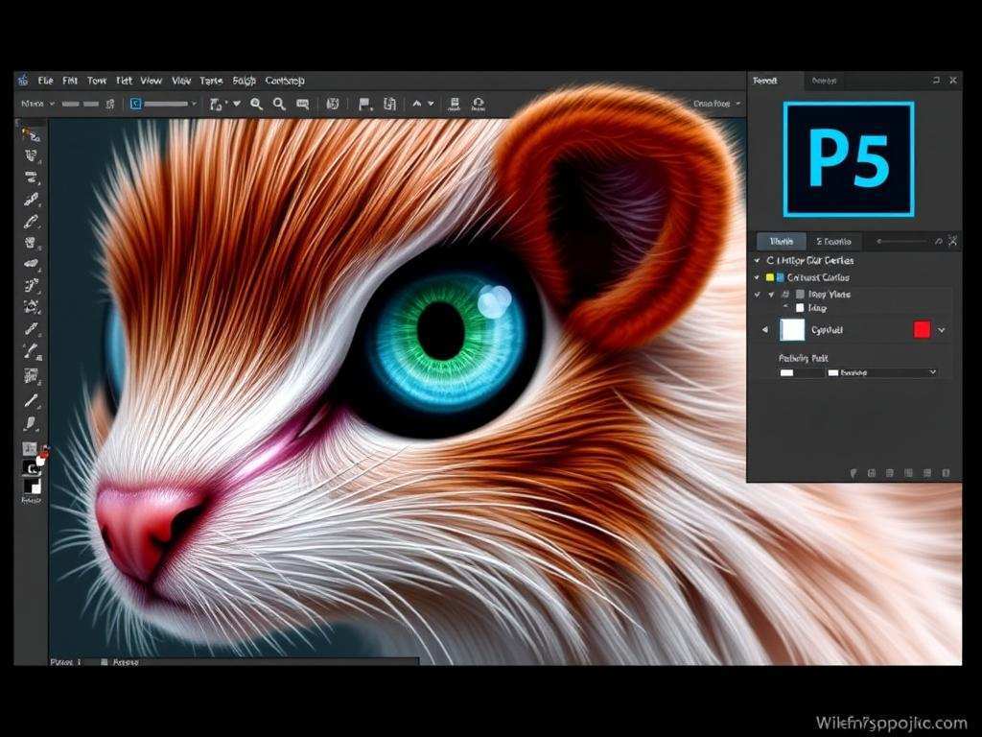This screenshot has height=737, width=982.
Task: Click the red color swatch on "Cypdutl" row
Action: point(922,330)
